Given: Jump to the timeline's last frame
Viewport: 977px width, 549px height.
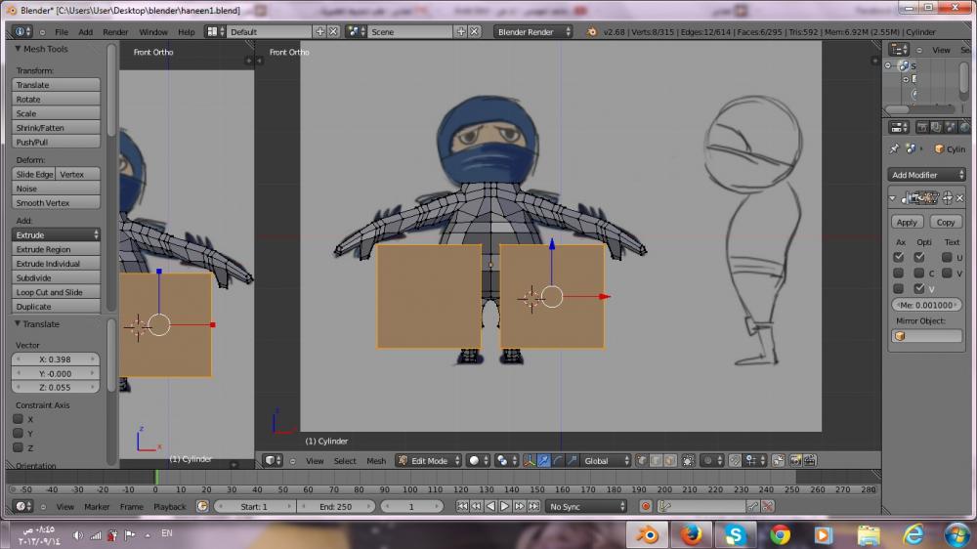Looking at the screenshot, I should [532, 506].
